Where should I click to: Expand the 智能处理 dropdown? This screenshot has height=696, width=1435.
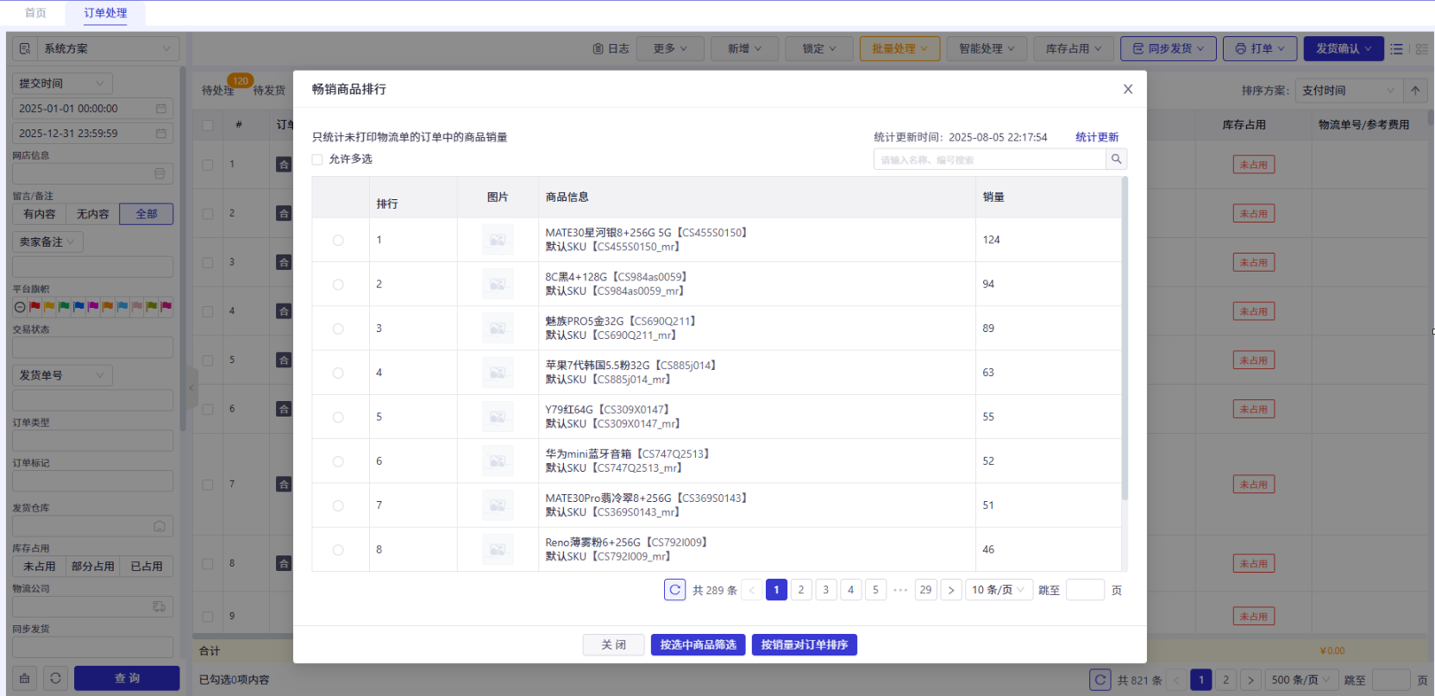pos(987,49)
